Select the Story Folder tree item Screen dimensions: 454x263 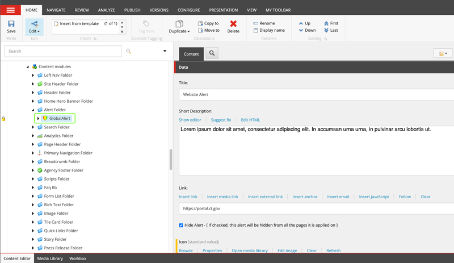tap(55, 239)
